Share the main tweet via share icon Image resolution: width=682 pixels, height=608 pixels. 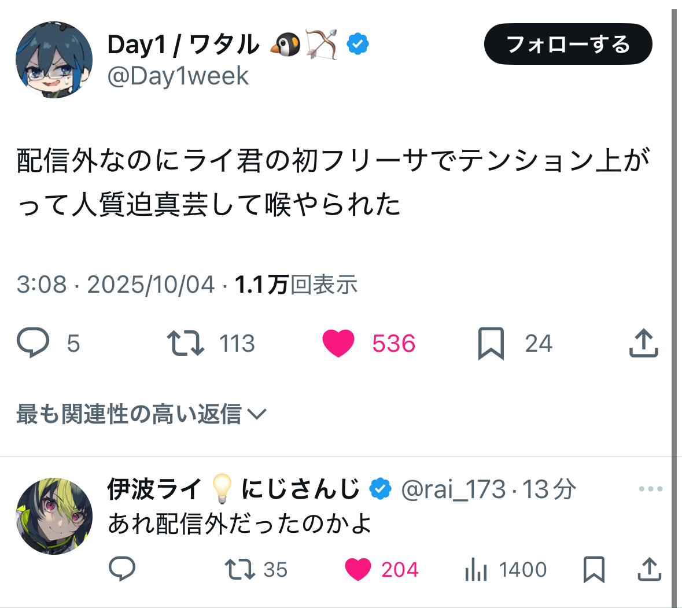coord(643,343)
